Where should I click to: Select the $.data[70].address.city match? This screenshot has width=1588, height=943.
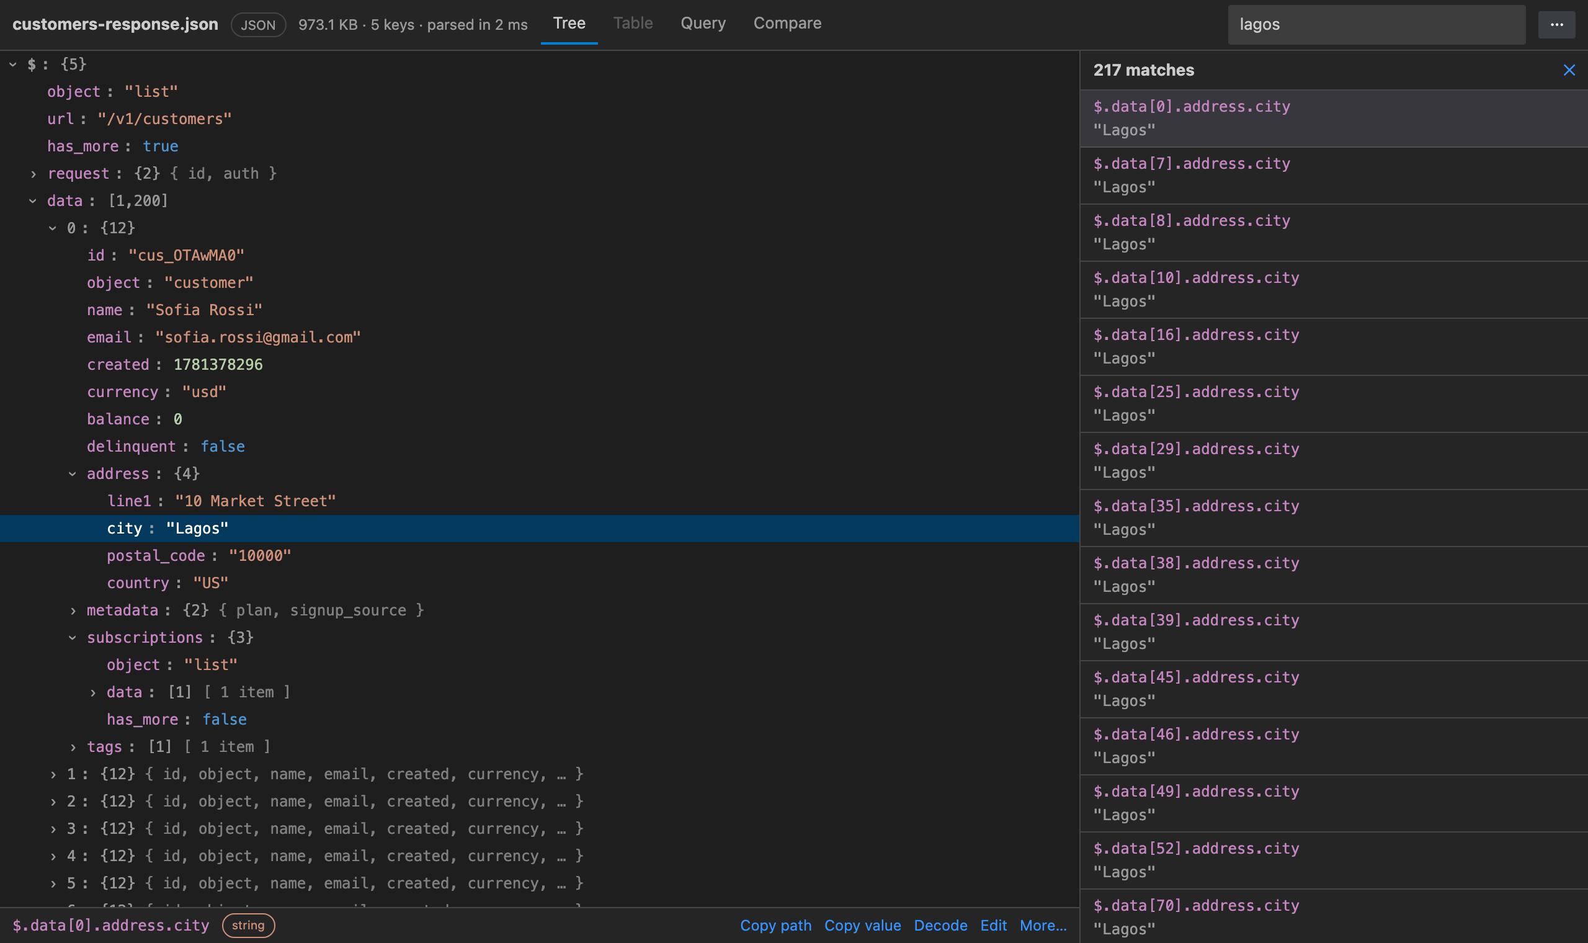(x=1334, y=917)
